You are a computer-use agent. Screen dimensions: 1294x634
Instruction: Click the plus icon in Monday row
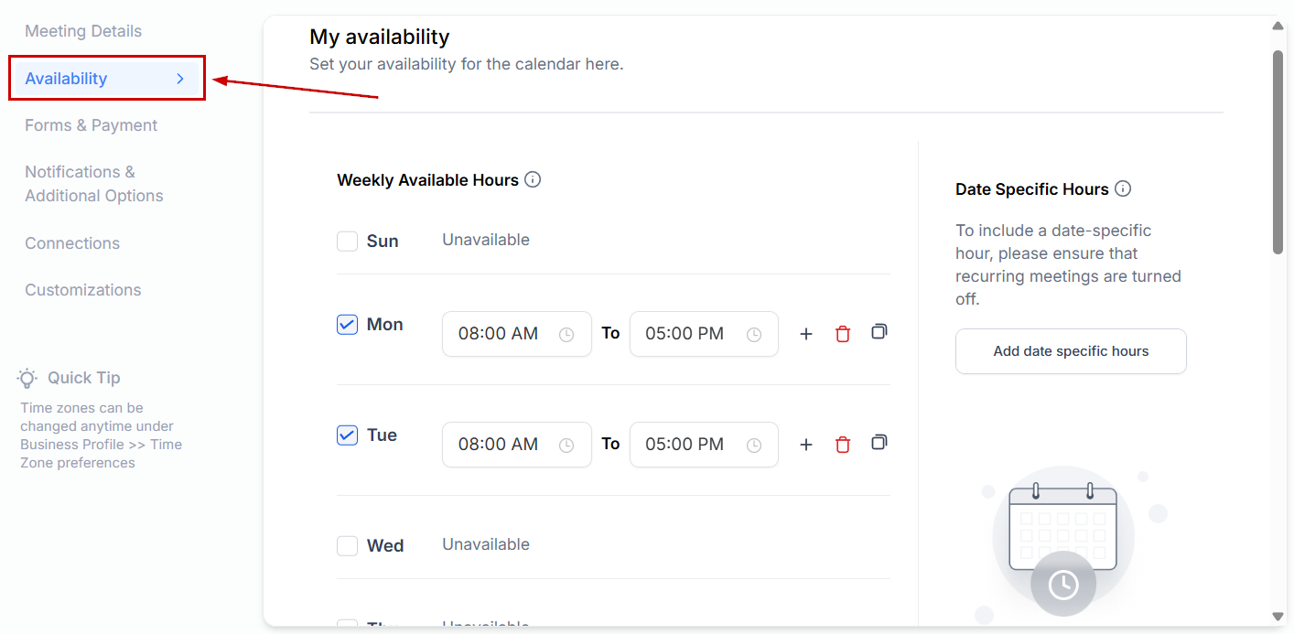point(806,334)
